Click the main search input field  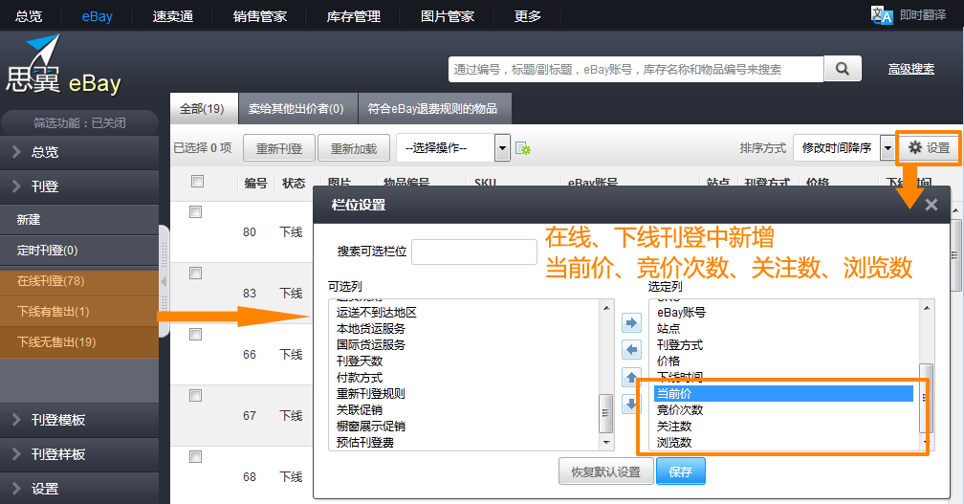636,69
